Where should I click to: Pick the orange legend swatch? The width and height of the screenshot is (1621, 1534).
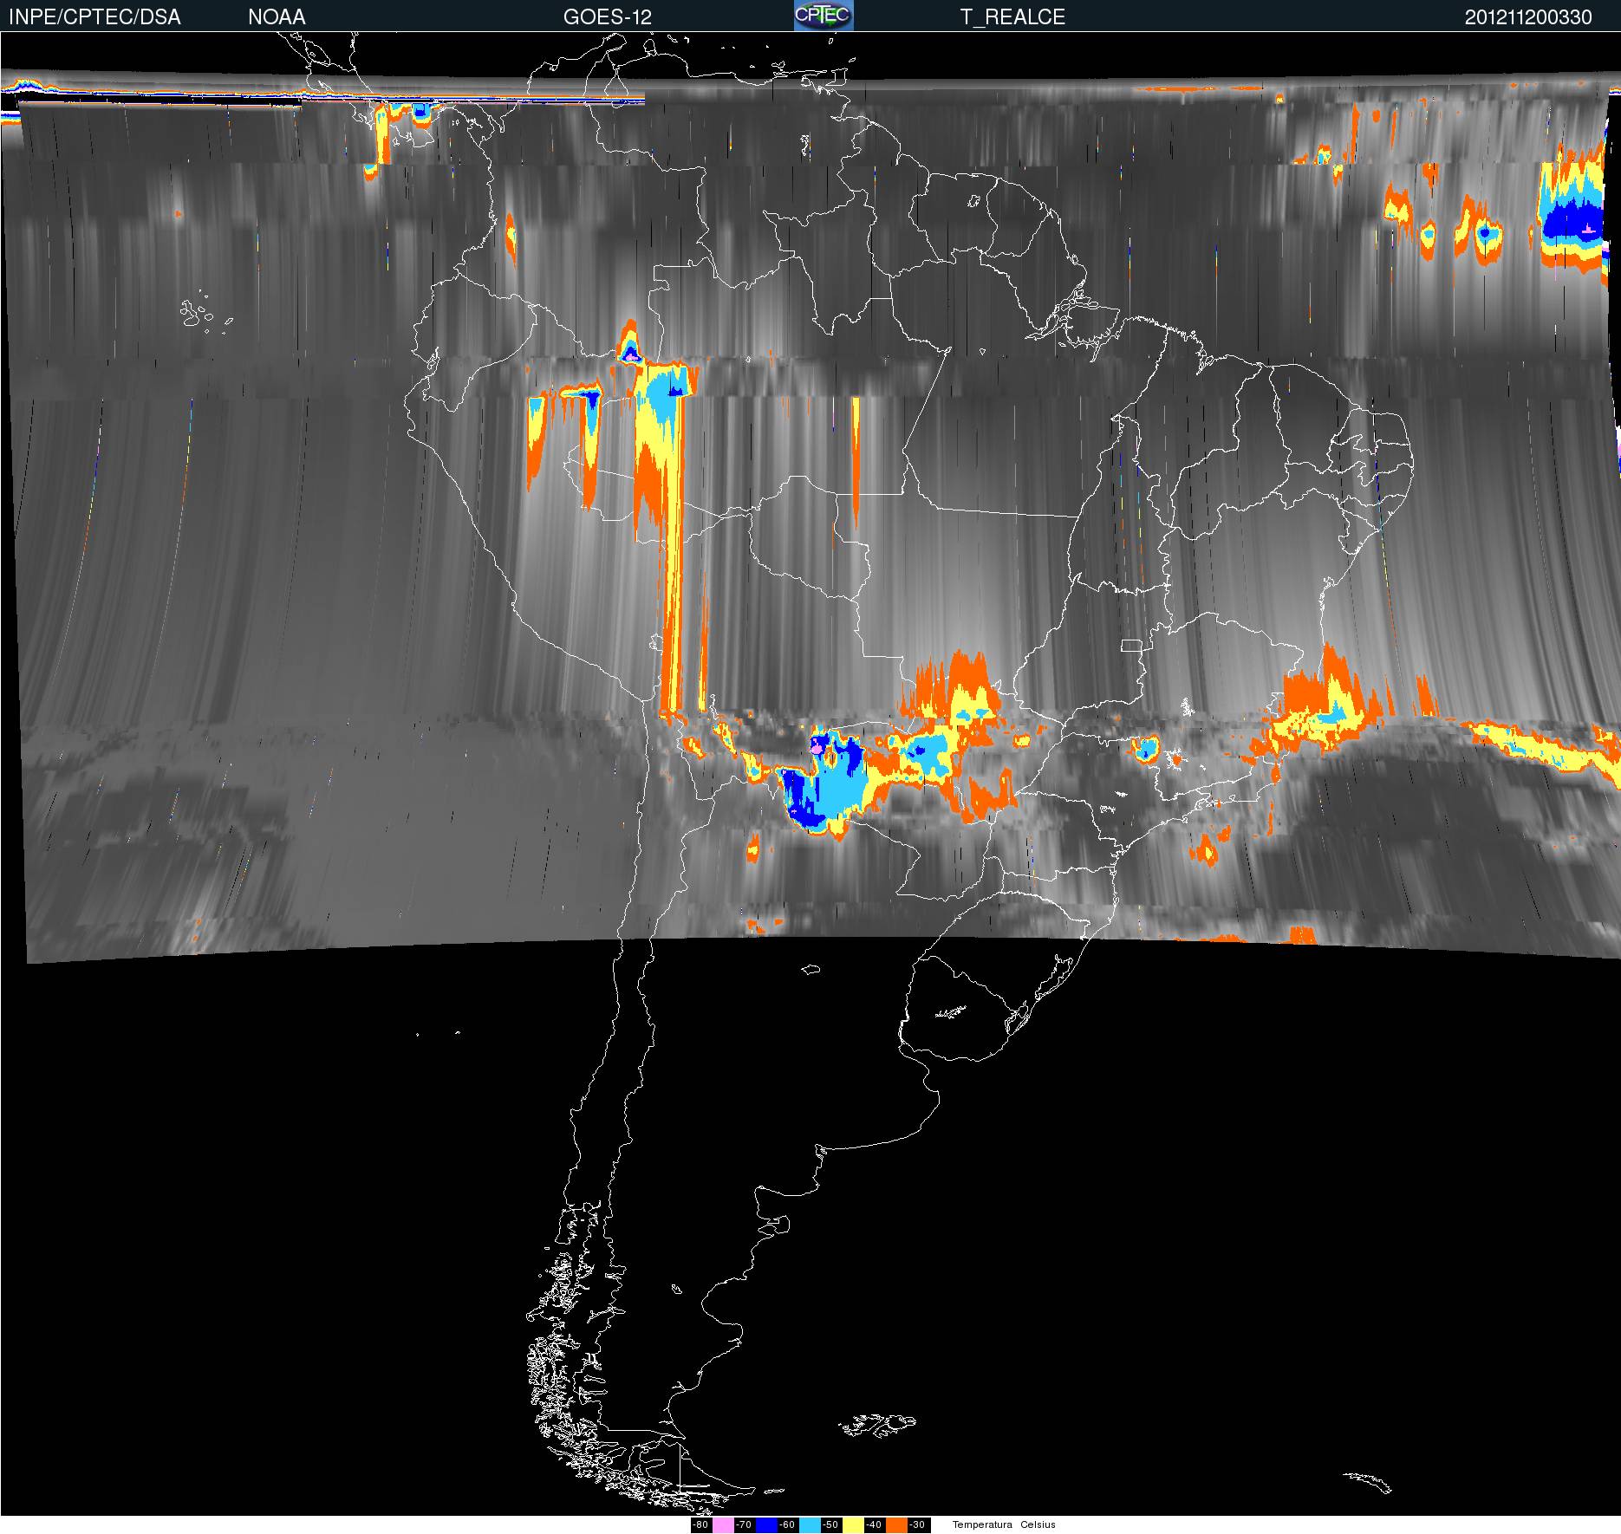[896, 1525]
